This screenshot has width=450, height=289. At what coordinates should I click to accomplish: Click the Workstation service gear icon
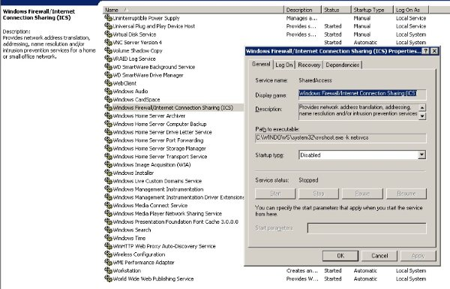click(x=108, y=270)
